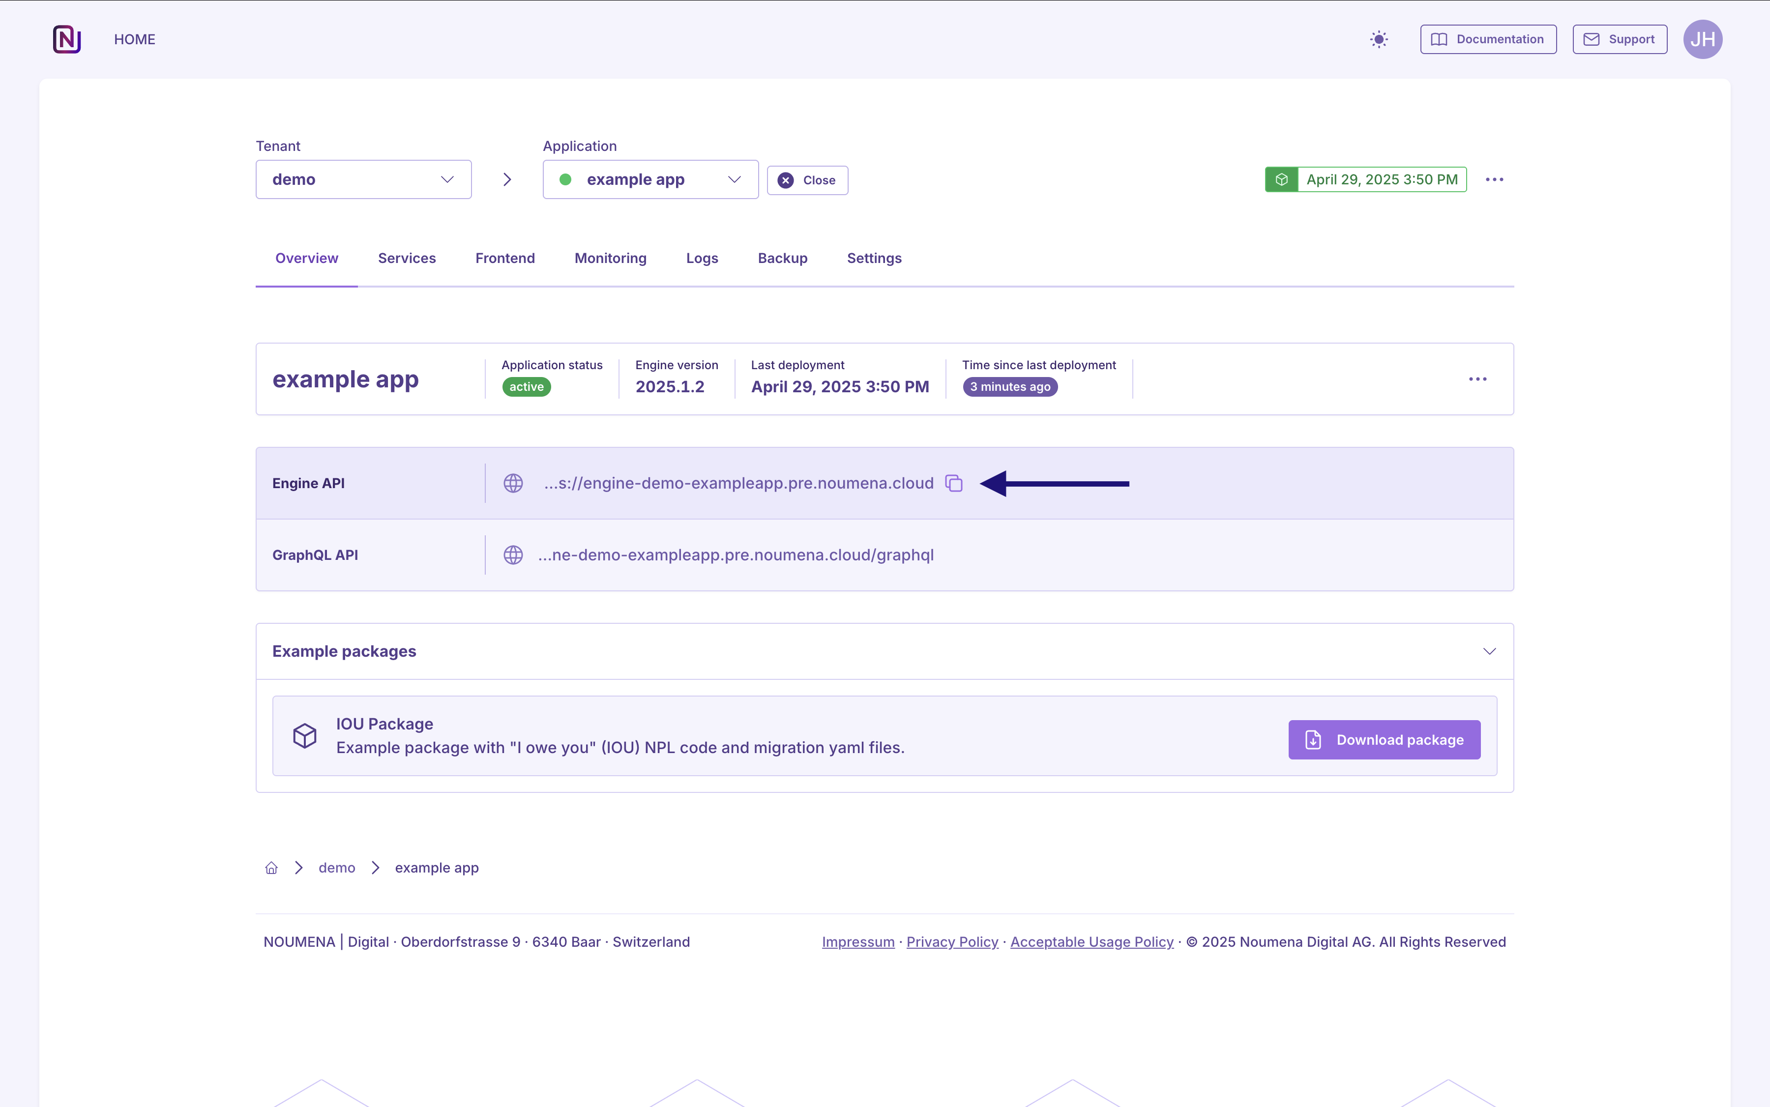Screen dimensions: 1770x1107
Task: Click the IOU Package cube icon
Action: tap(305, 735)
